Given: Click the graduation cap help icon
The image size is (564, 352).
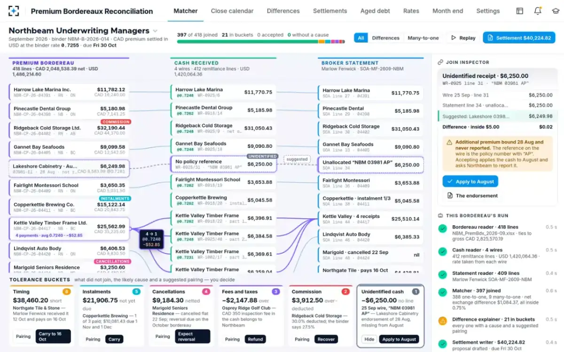Looking at the screenshot, I should pyautogui.click(x=556, y=11).
